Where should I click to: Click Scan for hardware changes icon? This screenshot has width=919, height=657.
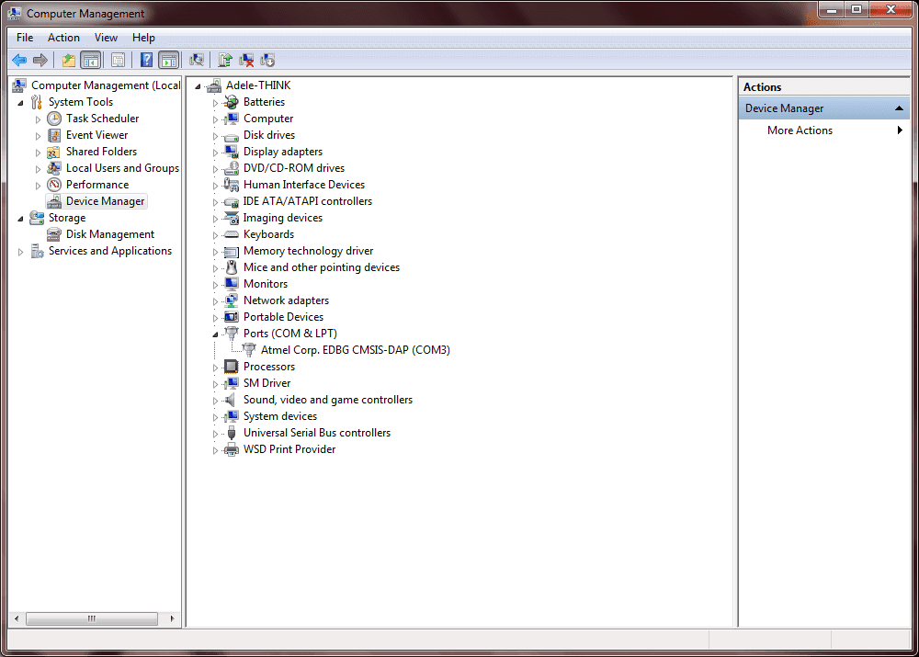pyautogui.click(x=197, y=61)
